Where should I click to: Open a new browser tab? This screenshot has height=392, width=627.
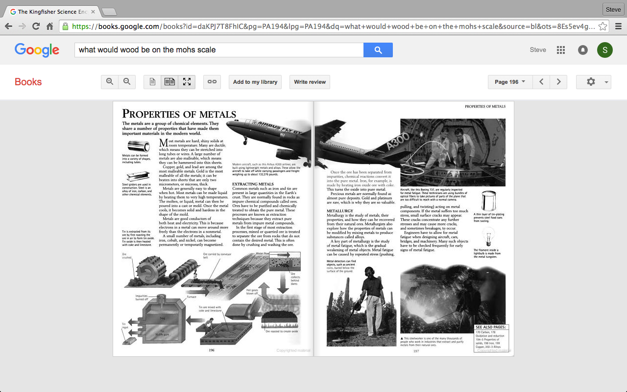click(109, 11)
